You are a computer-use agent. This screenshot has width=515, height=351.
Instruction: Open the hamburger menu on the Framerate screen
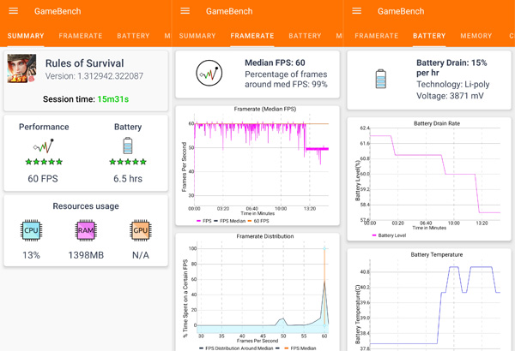tap(185, 11)
